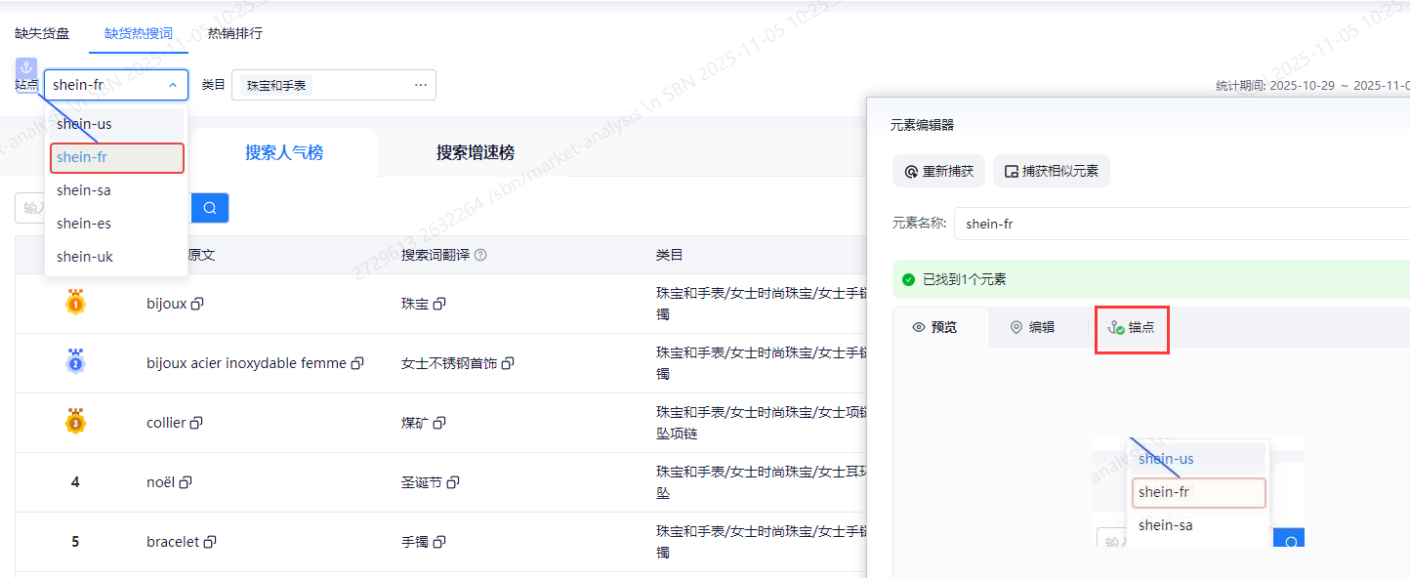Copy the search term noël
The image size is (1410, 578).
[x=186, y=482]
